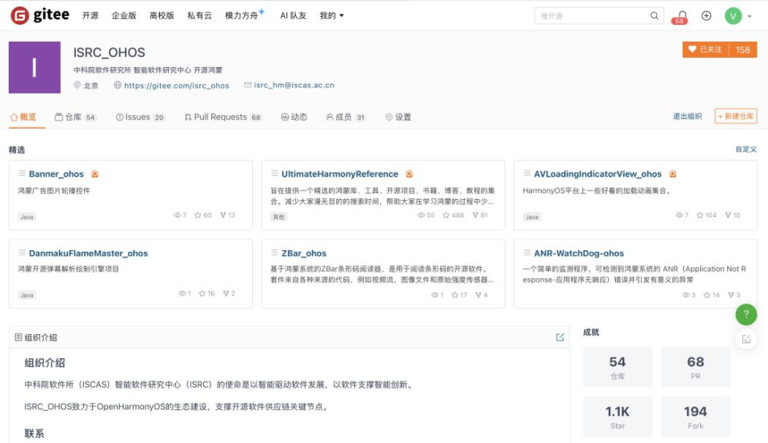
Task: Open the AI 队友 menu item
Action: pyautogui.click(x=293, y=16)
